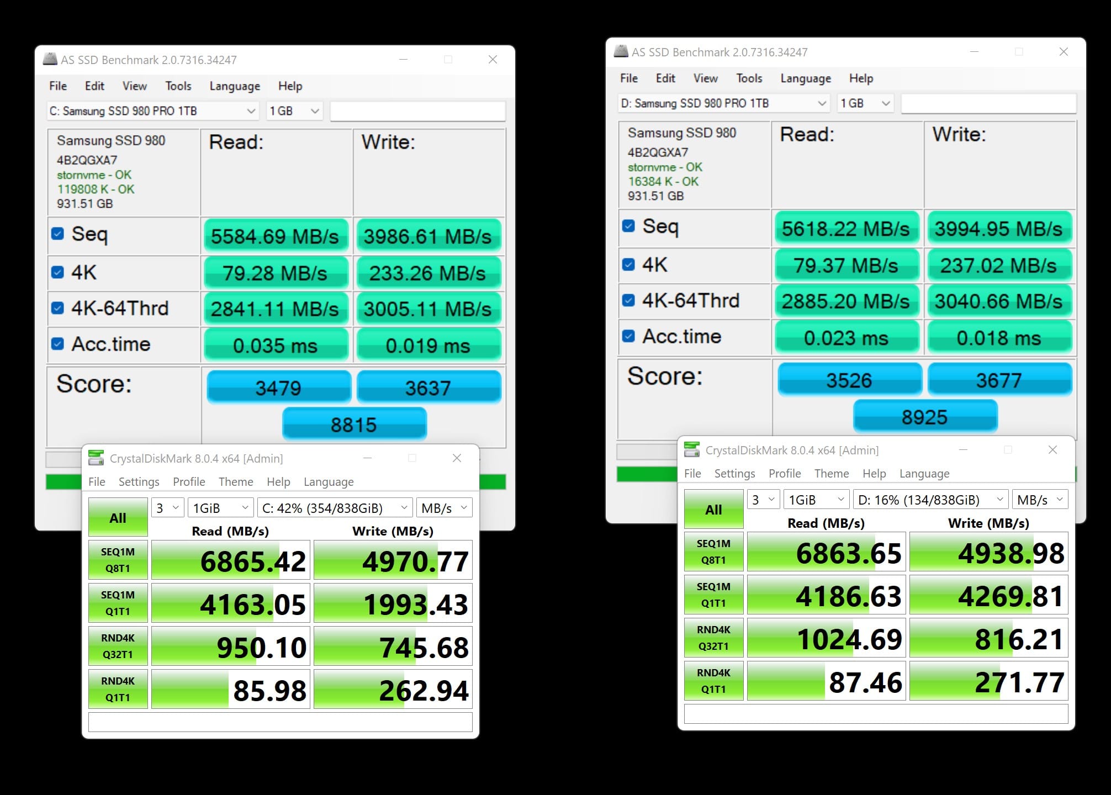Open View menu in right AS SSD window
1111x795 pixels.
click(706, 78)
